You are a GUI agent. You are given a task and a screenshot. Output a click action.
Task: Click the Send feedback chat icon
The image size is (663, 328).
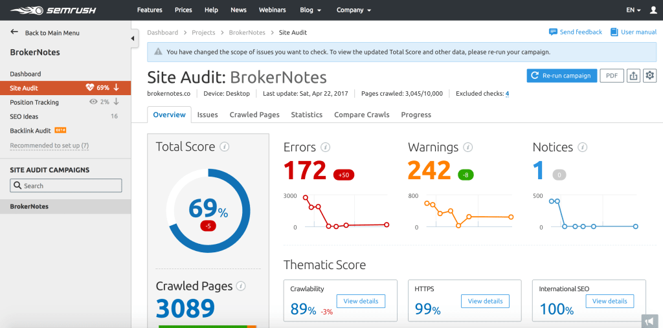coord(553,32)
